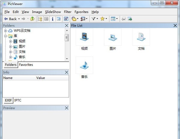Select WPS云文档 in folder tree
Image resolution: width=180 pixels, height=139 pixels.
tap(22, 31)
